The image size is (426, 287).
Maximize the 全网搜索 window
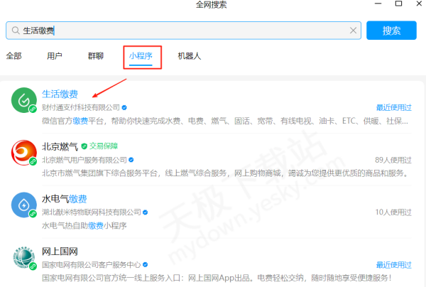click(x=398, y=4)
